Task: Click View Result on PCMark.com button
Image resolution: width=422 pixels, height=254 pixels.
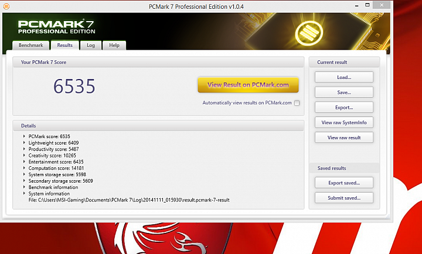Action: 248,85
